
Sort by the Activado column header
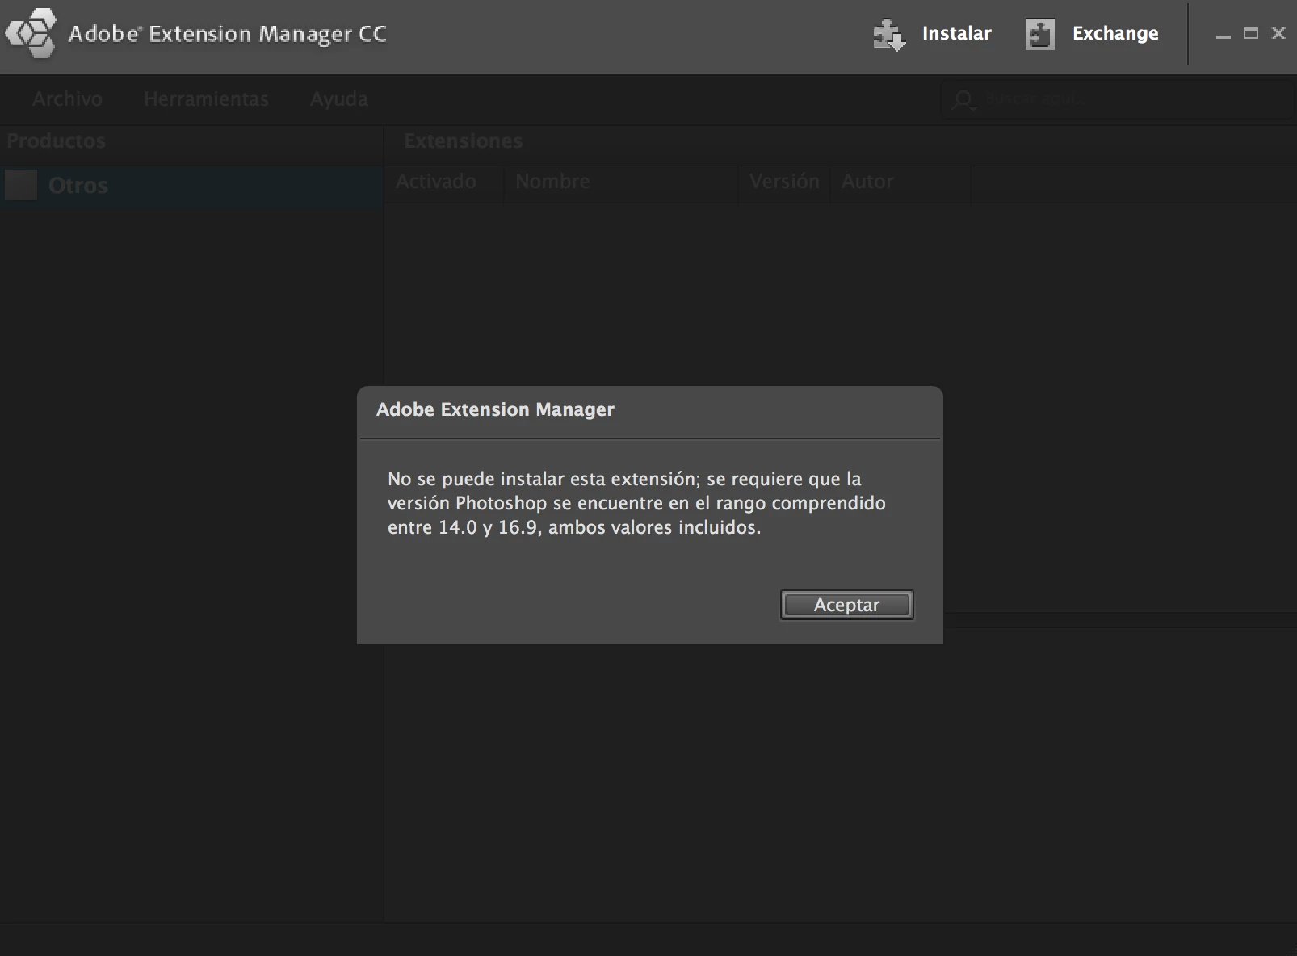pos(443,182)
